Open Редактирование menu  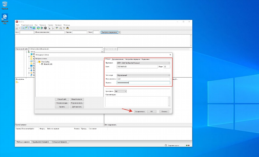pos(27,25)
